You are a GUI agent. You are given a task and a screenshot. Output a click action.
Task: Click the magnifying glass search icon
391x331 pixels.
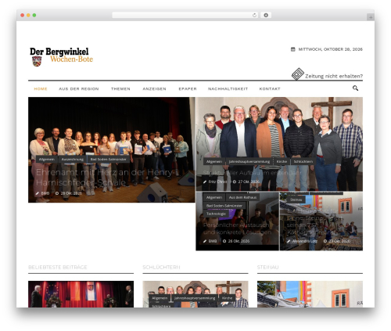coord(355,88)
